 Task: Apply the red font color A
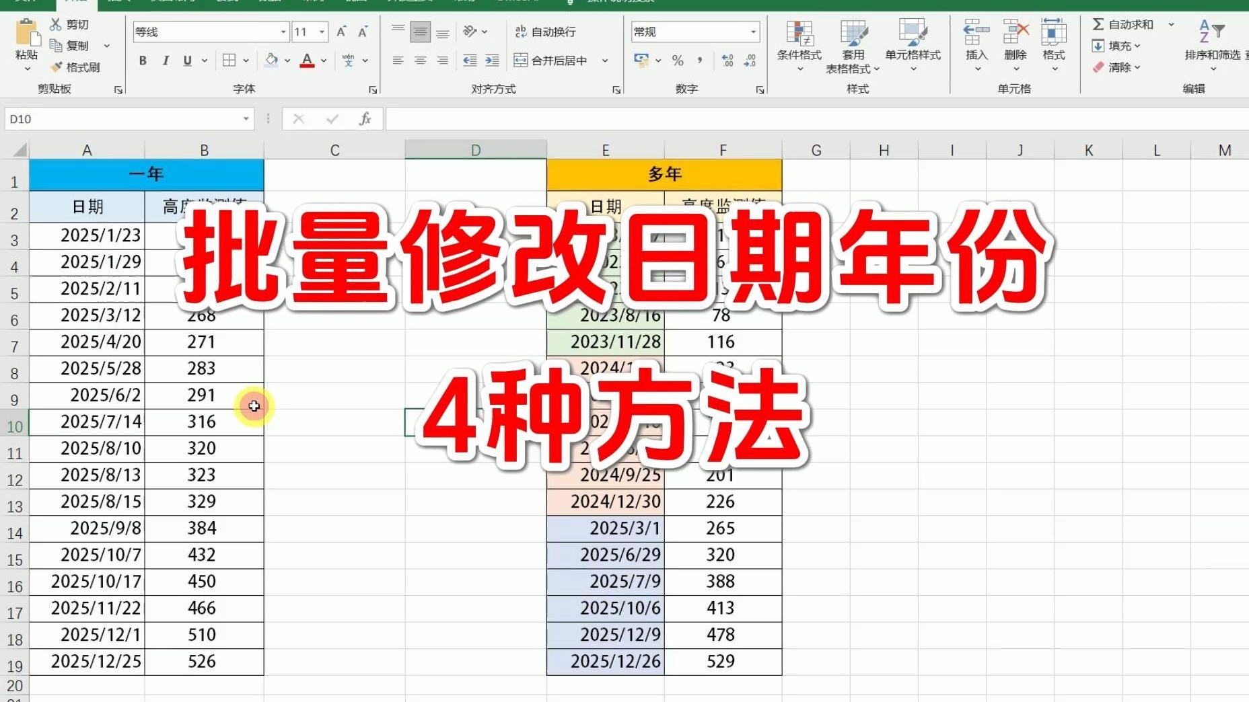[307, 61]
